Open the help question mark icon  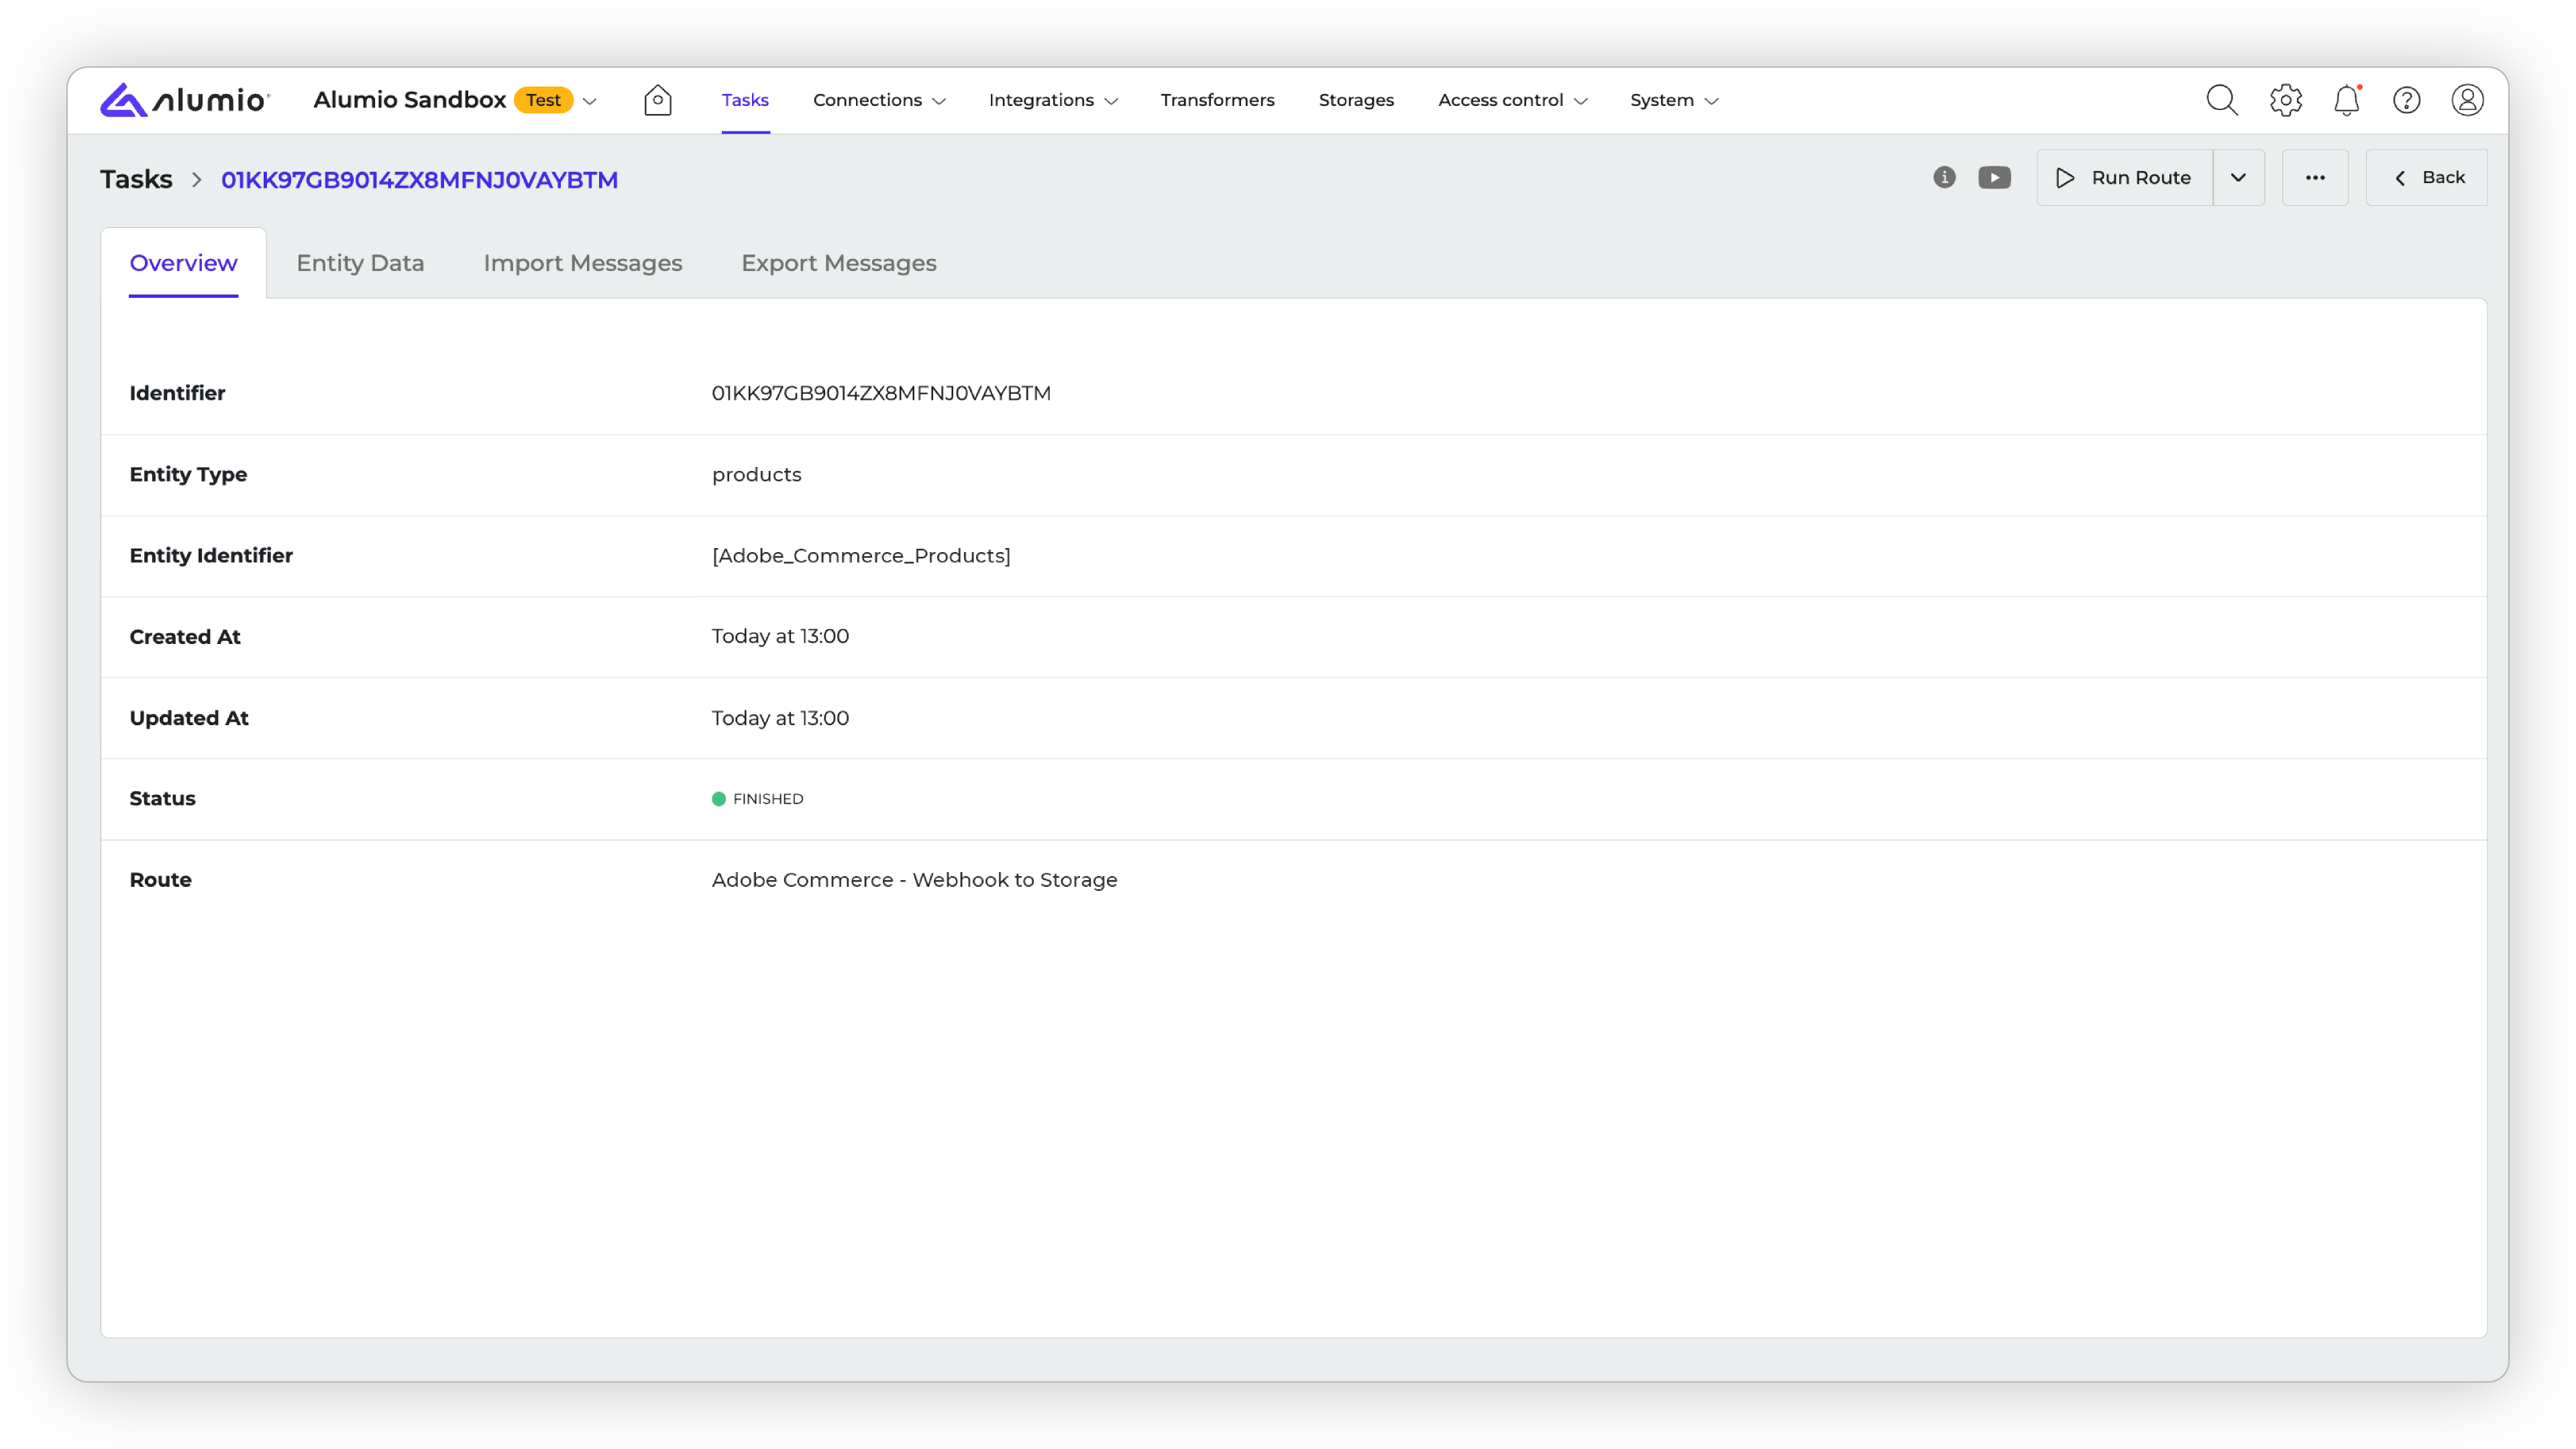point(2406,100)
